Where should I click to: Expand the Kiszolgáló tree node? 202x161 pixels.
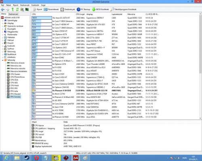(x=2, y=29)
